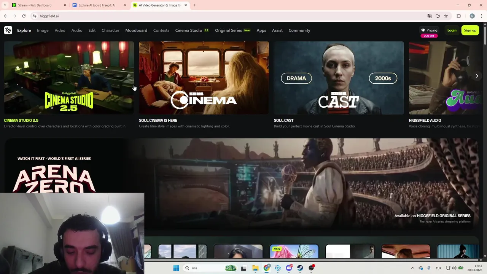Close the Stream - Kick Dashboard tab
This screenshot has height=274, width=487.
[x=65, y=5]
